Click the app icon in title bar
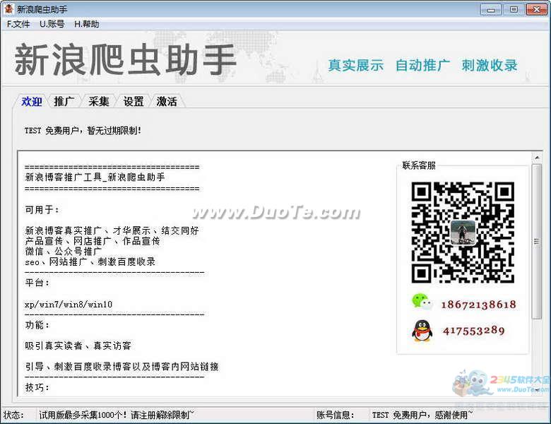 (x=8, y=8)
